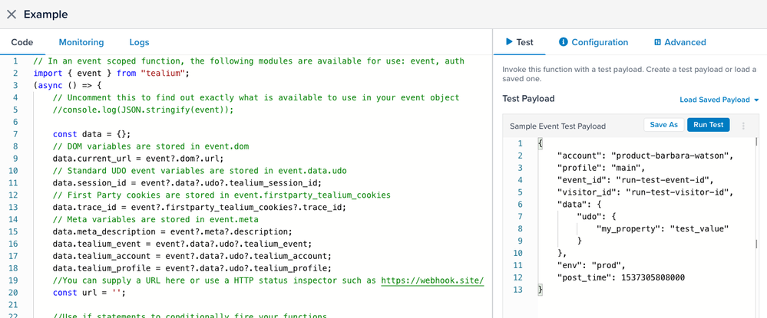Click the info icon beside Configuration
The width and height of the screenshot is (767, 318).
[563, 42]
